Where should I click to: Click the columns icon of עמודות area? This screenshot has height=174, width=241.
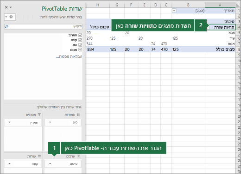pos(78,114)
